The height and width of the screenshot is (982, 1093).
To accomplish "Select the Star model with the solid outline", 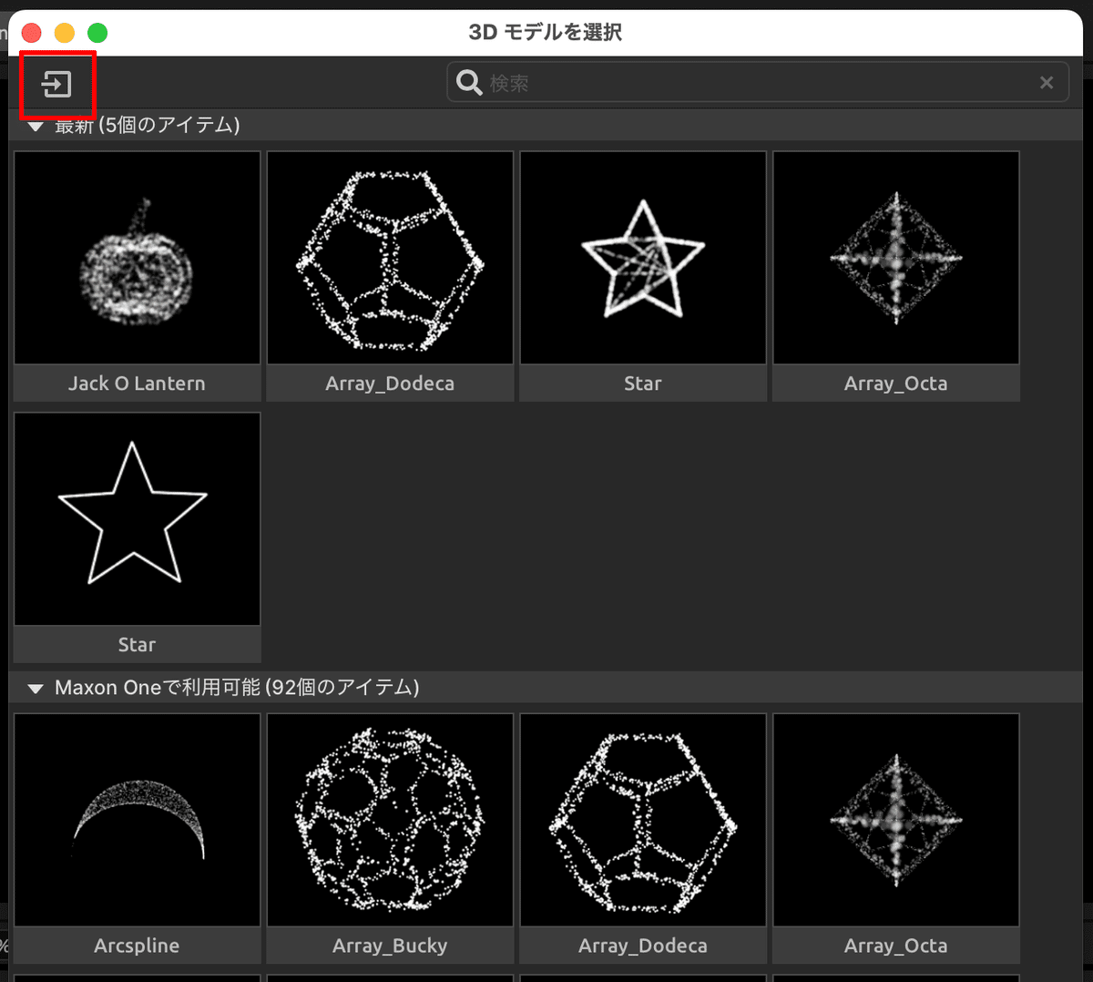I will click(x=136, y=519).
